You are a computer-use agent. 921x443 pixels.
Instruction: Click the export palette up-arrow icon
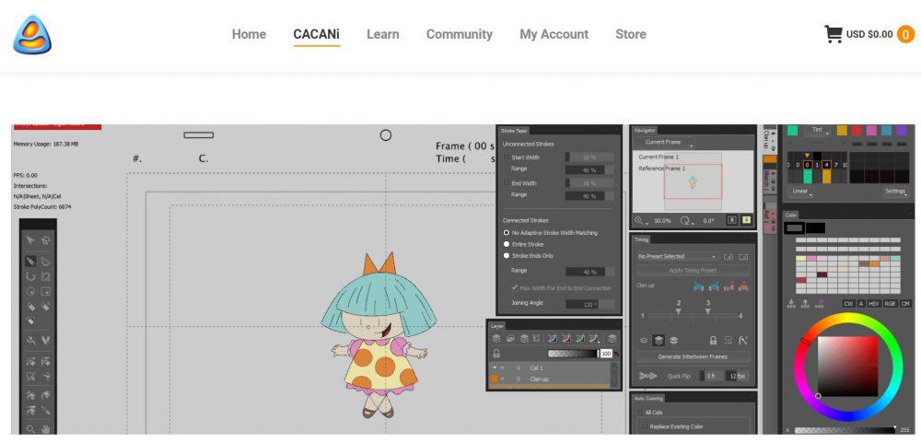click(805, 303)
